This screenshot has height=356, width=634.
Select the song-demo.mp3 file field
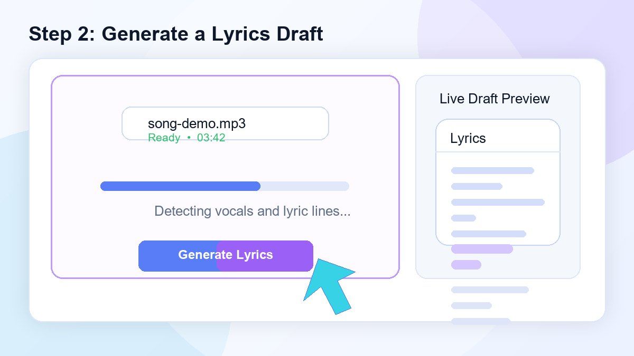225,123
